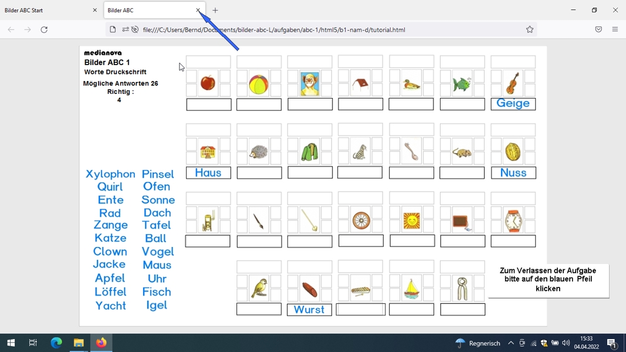The width and height of the screenshot is (626, 352).
Task: Expand hidden system tray icons chevron
Action: [510, 343]
